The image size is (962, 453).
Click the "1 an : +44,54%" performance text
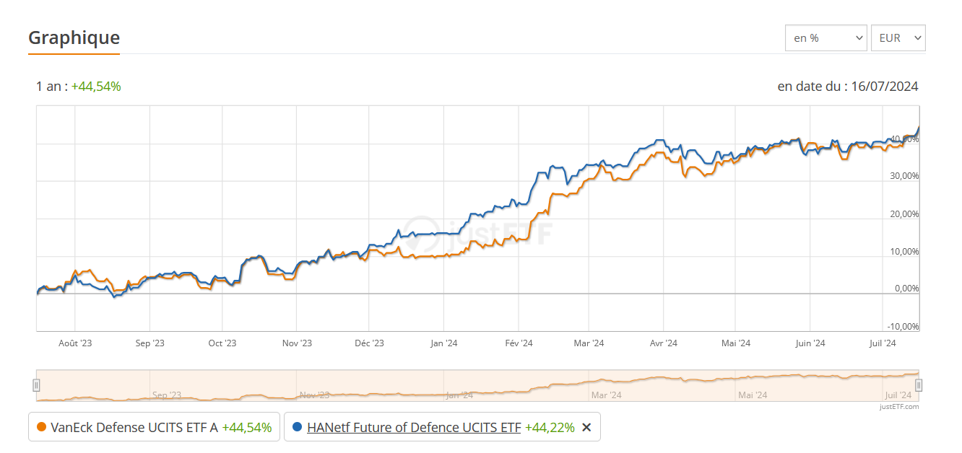pyautogui.click(x=79, y=87)
